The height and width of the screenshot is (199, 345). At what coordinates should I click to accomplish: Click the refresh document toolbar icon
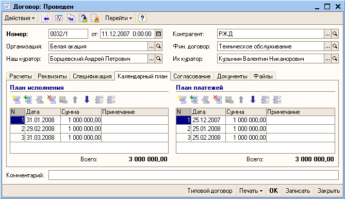[59, 18]
